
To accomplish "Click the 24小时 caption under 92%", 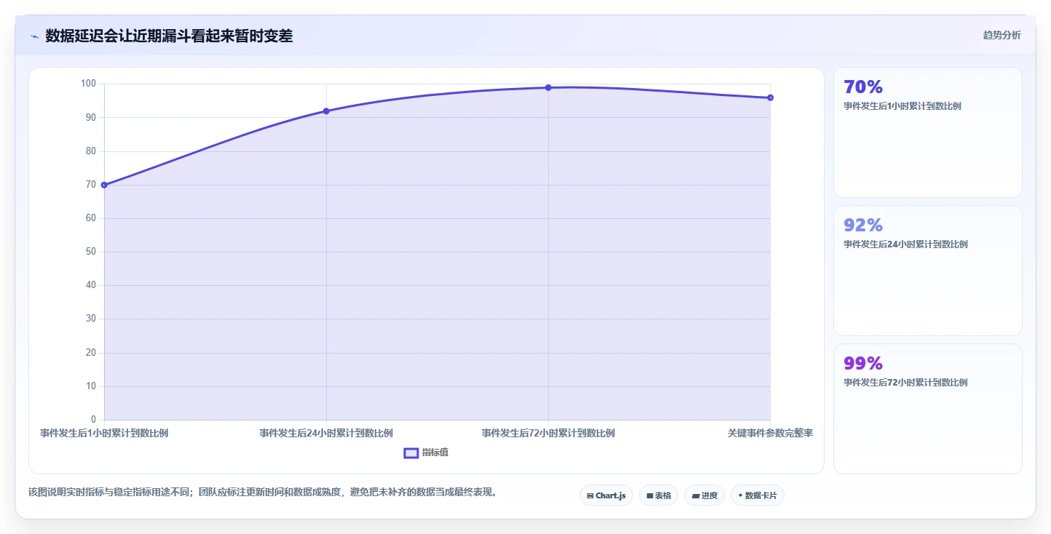I will [905, 244].
